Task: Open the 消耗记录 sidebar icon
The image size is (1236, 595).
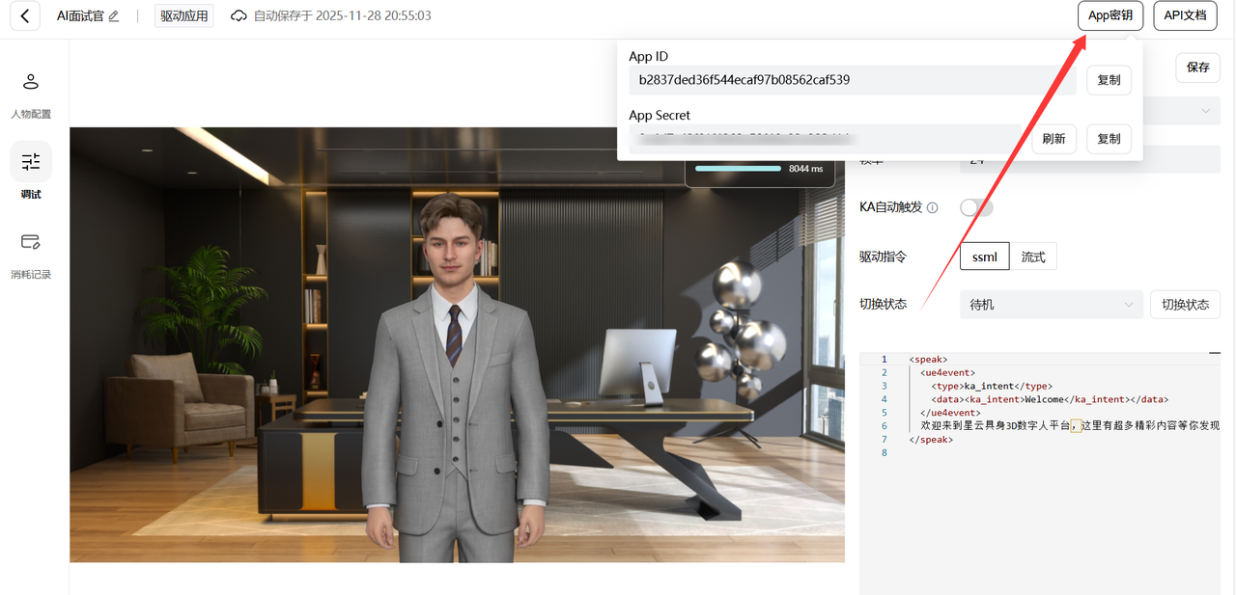Action: click(31, 242)
